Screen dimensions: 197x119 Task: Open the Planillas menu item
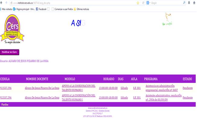(5, 105)
